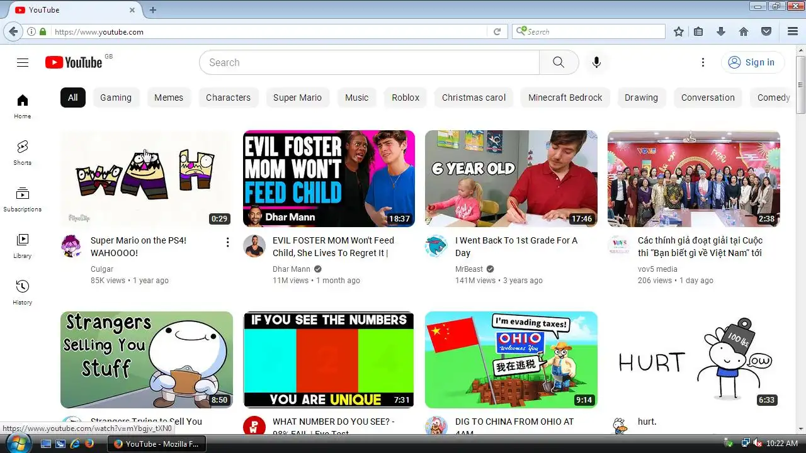Open Library in sidebar
The width and height of the screenshot is (806, 453).
coord(23,246)
